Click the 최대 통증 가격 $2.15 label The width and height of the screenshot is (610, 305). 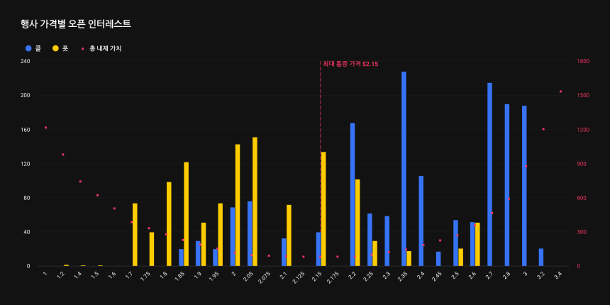pyautogui.click(x=350, y=64)
